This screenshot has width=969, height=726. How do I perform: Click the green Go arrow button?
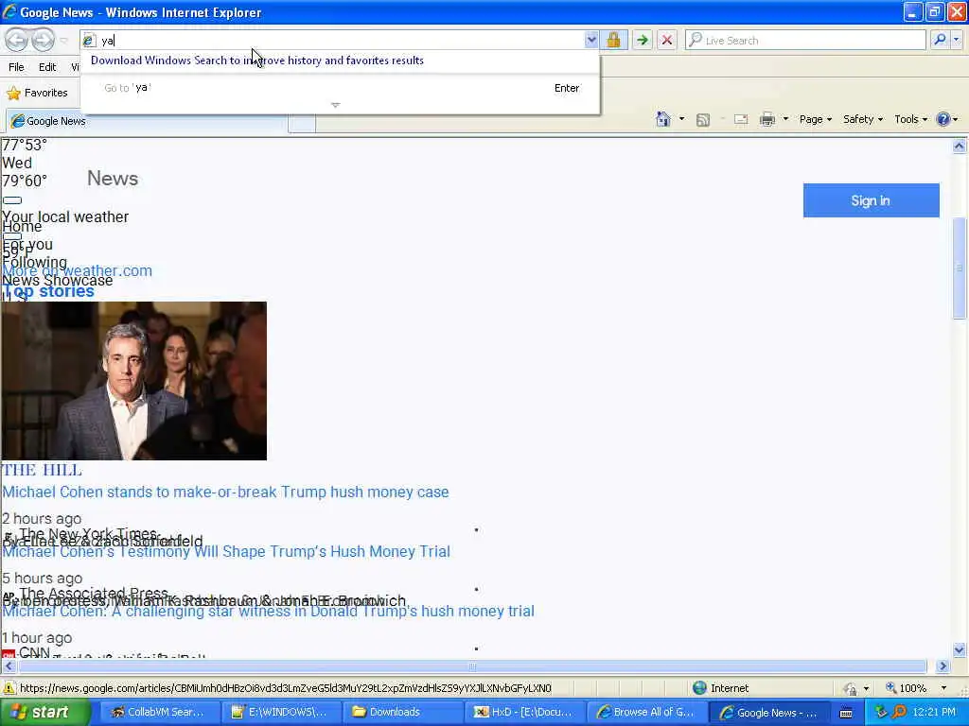(x=643, y=40)
